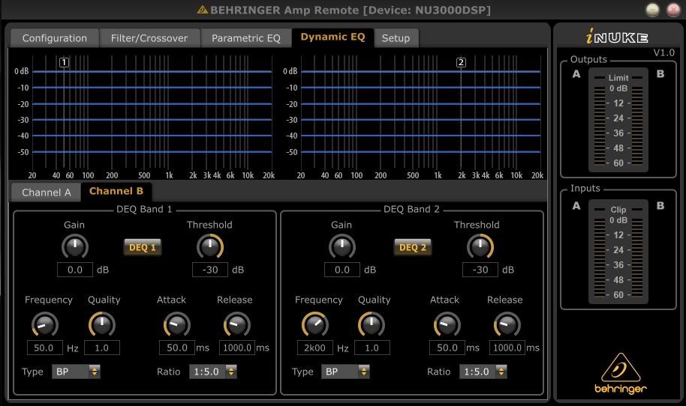The height and width of the screenshot is (406, 686).
Task: Click the iNUKE logo
Action: (616, 36)
